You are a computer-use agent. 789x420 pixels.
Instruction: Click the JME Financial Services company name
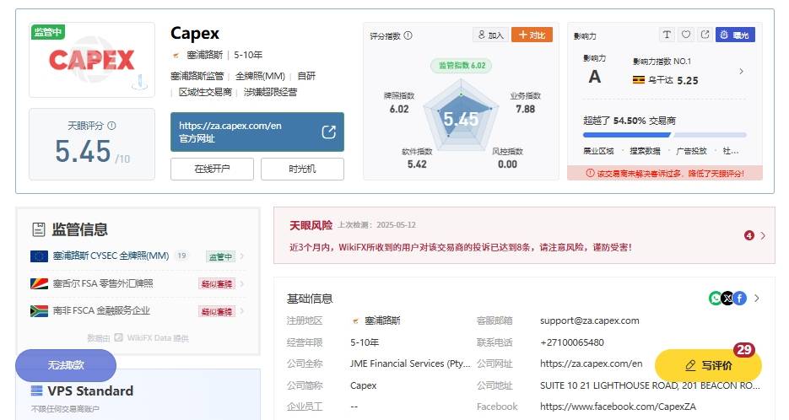point(410,363)
